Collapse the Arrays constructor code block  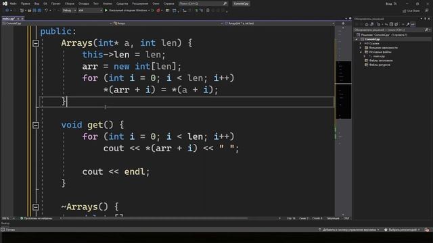(x=36, y=43)
